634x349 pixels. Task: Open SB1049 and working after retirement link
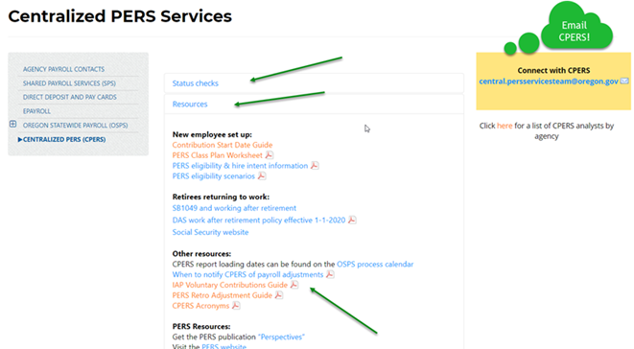coord(234,208)
